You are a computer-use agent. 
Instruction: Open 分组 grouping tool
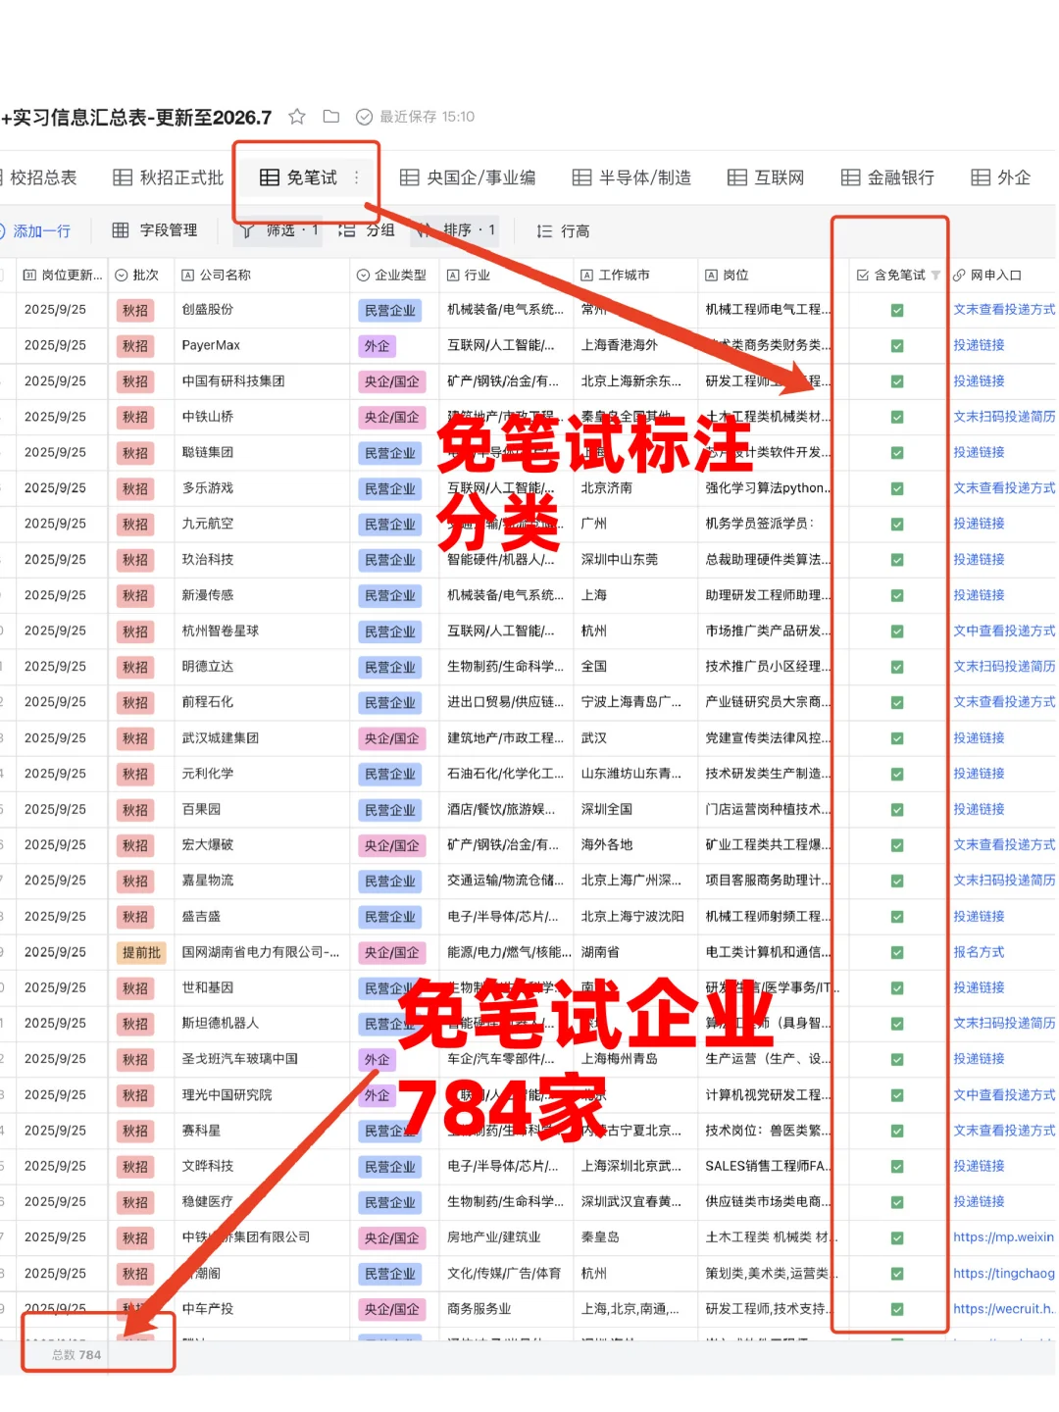coord(367,230)
